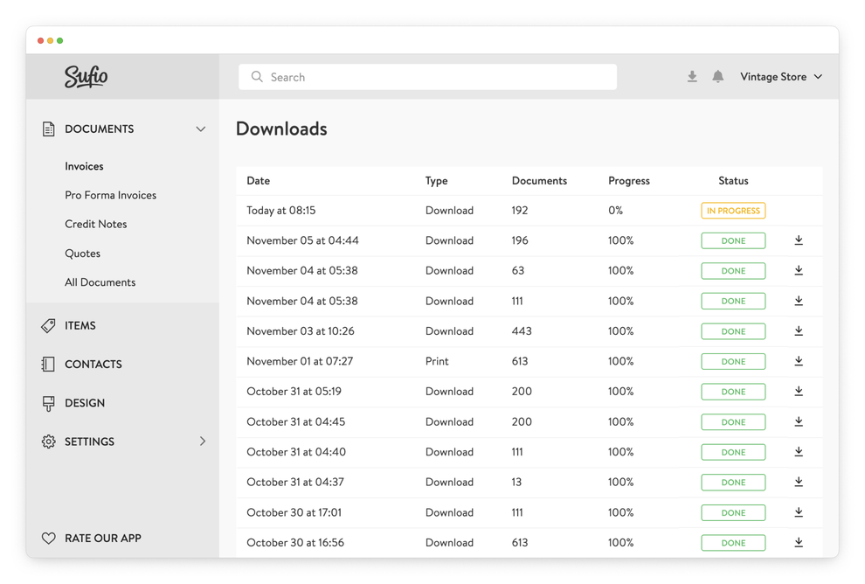Screen dimensions: 865x584
Task: Open Contacts via its sidebar icon
Action: pyautogui.click(x=49, y=364)
